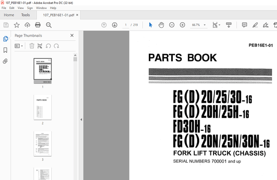Screen dimensions: 277x180
Task: Click the page print/organize icon in thumbnails toolbar
Action: coord(40,46)
